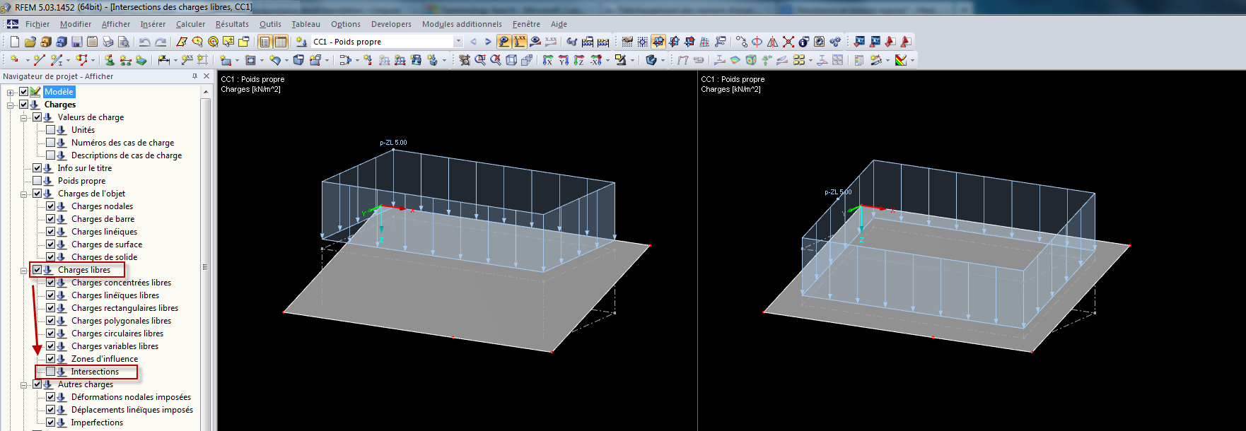Select Charges rectangulaires libres tree item
This screenshot has width=1246, height=431.
pyautogui.click(x=124, y=308)
